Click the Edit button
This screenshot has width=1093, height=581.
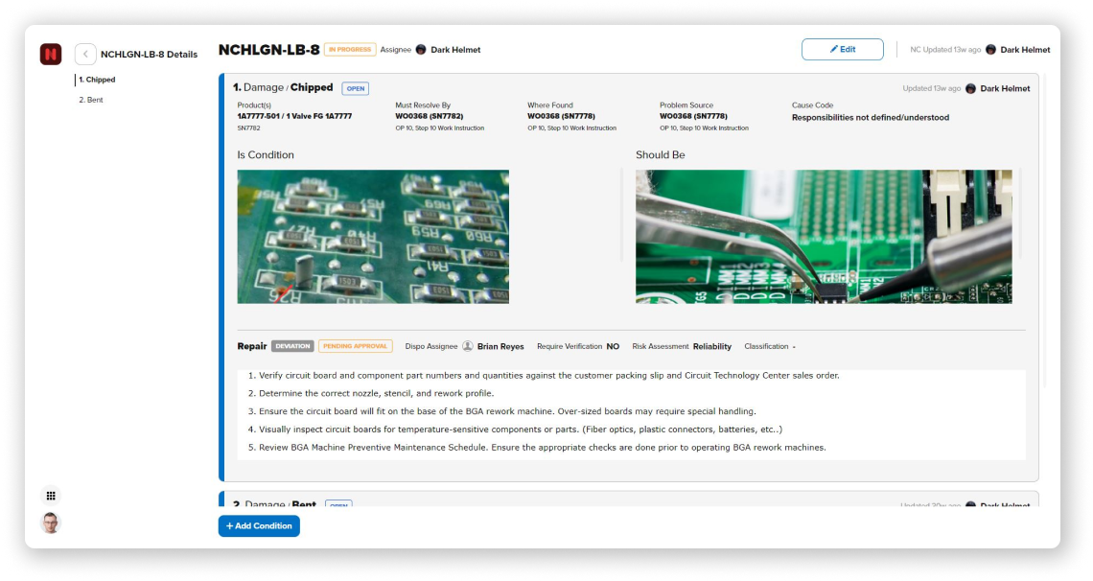[842, 50]
